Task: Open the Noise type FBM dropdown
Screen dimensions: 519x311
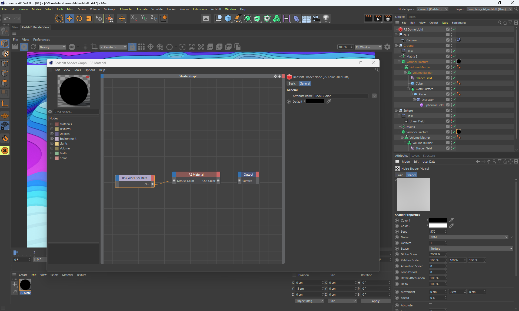Action: [x=469, y=237]
